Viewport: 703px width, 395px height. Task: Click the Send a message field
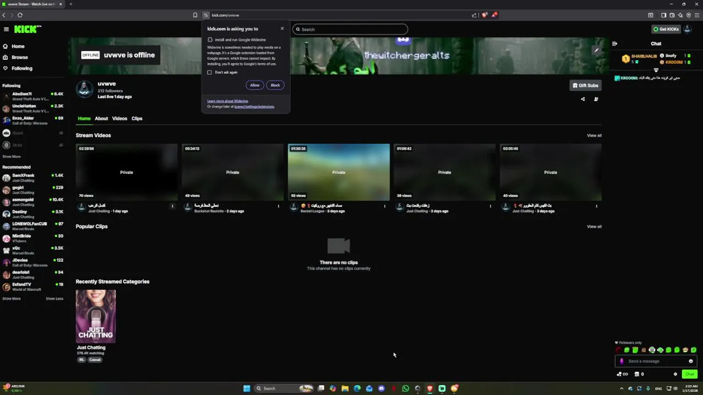656,361
